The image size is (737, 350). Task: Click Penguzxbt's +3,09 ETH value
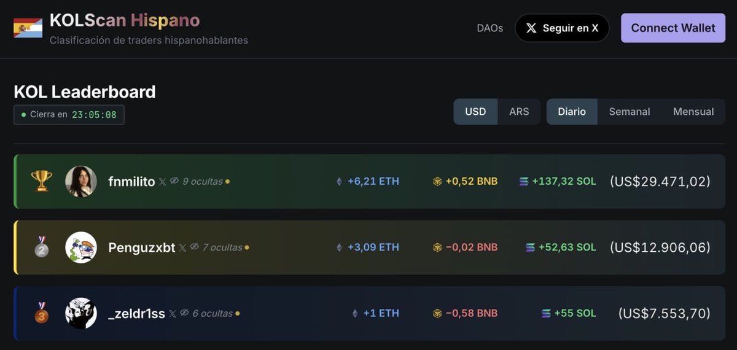[x=373, y=247]
